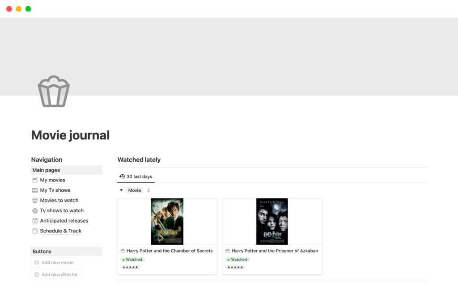This screenshot has height=286, width=458.
Task: Click the Watched lately heading
Action: pyautogui.click(x=139, y=160)
